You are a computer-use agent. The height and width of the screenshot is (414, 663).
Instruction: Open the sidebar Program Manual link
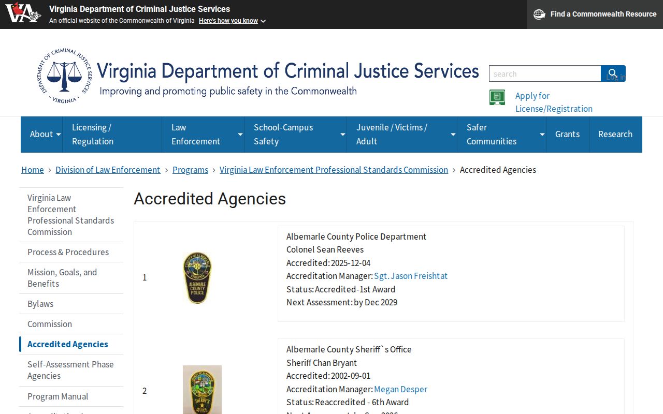tap(71, 396)
